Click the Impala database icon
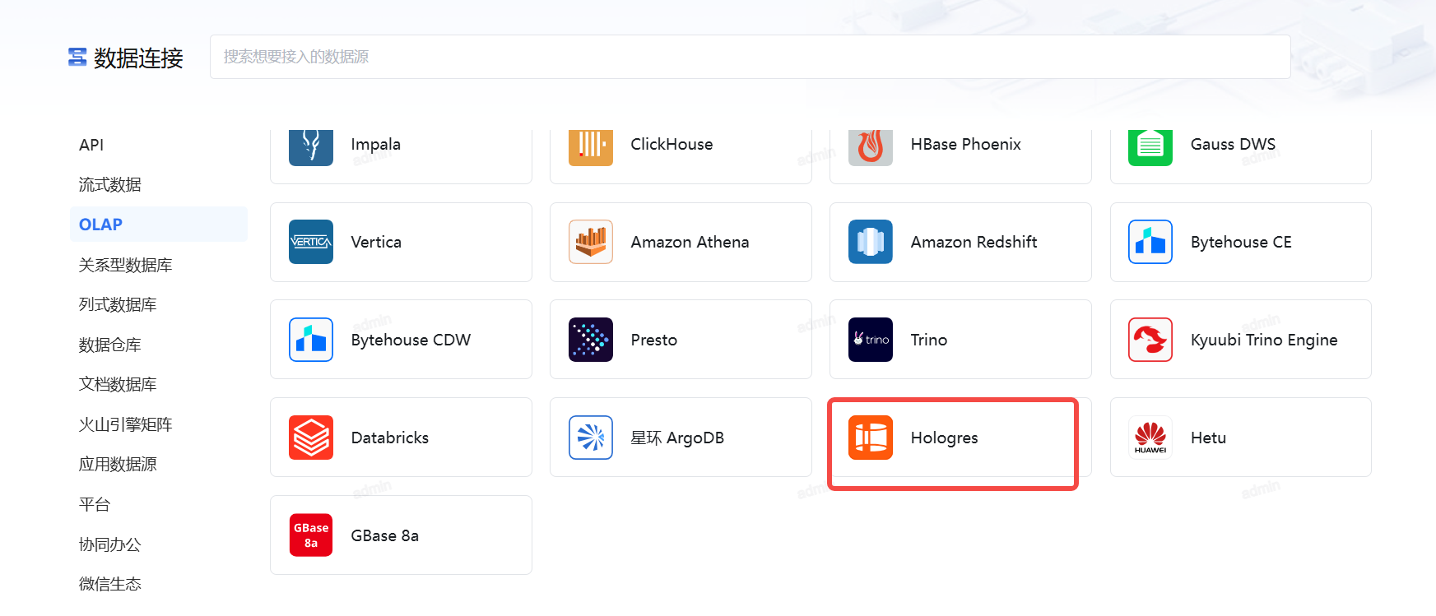The height and width of the screenshot is (616, 1436). point(311,146)
